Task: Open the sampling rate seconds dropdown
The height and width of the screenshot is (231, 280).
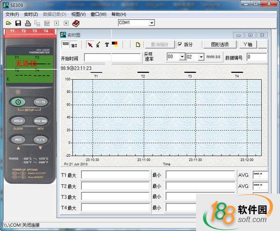Action: click(x=201, y=57)
